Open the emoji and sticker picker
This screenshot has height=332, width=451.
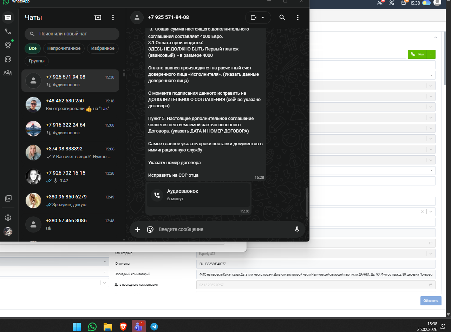(x=150, y=229)
